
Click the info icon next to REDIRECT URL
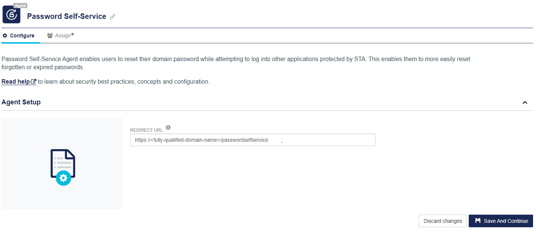pyautogui.click(x=168, y=128)
